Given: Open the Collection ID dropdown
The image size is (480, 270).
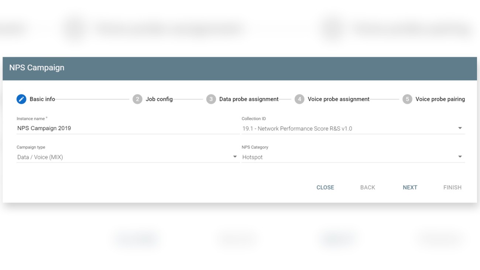Looking at the screenshot, I should [351, 128].
